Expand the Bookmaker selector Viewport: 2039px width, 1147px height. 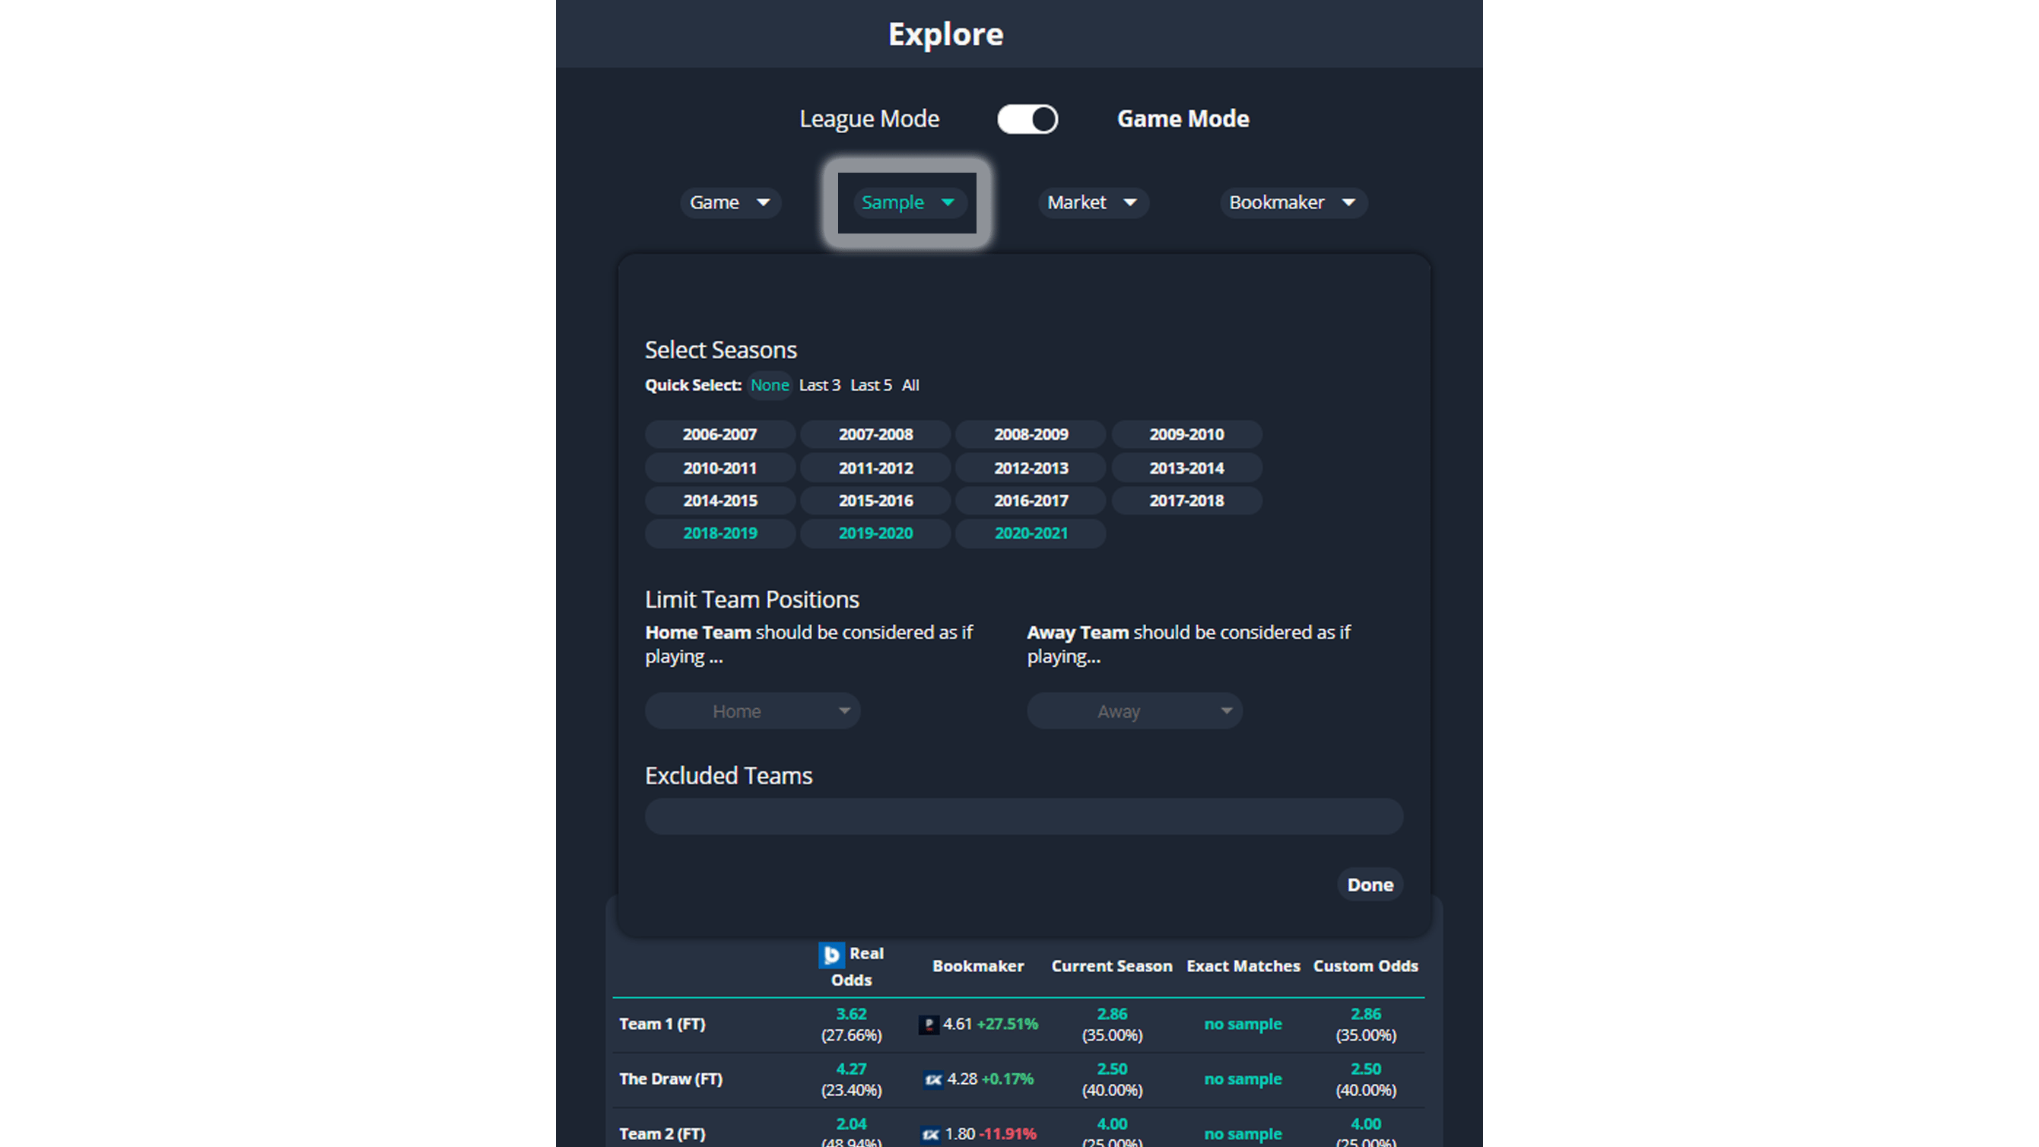coord(1293,202)
